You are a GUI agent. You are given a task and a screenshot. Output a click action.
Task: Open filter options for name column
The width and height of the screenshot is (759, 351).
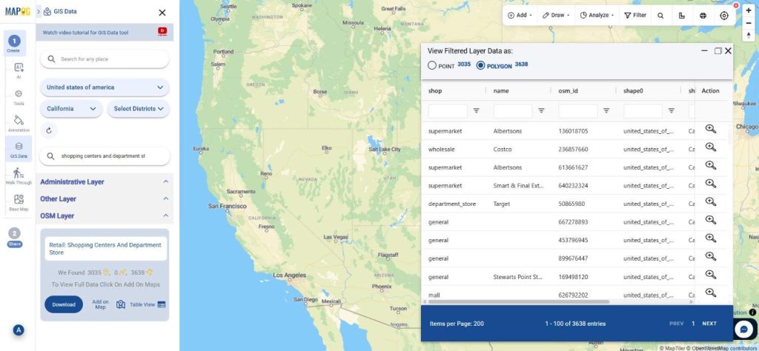tap(541, 111)
